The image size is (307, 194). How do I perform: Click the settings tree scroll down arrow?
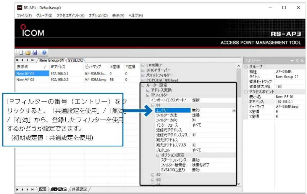point(239,184)
